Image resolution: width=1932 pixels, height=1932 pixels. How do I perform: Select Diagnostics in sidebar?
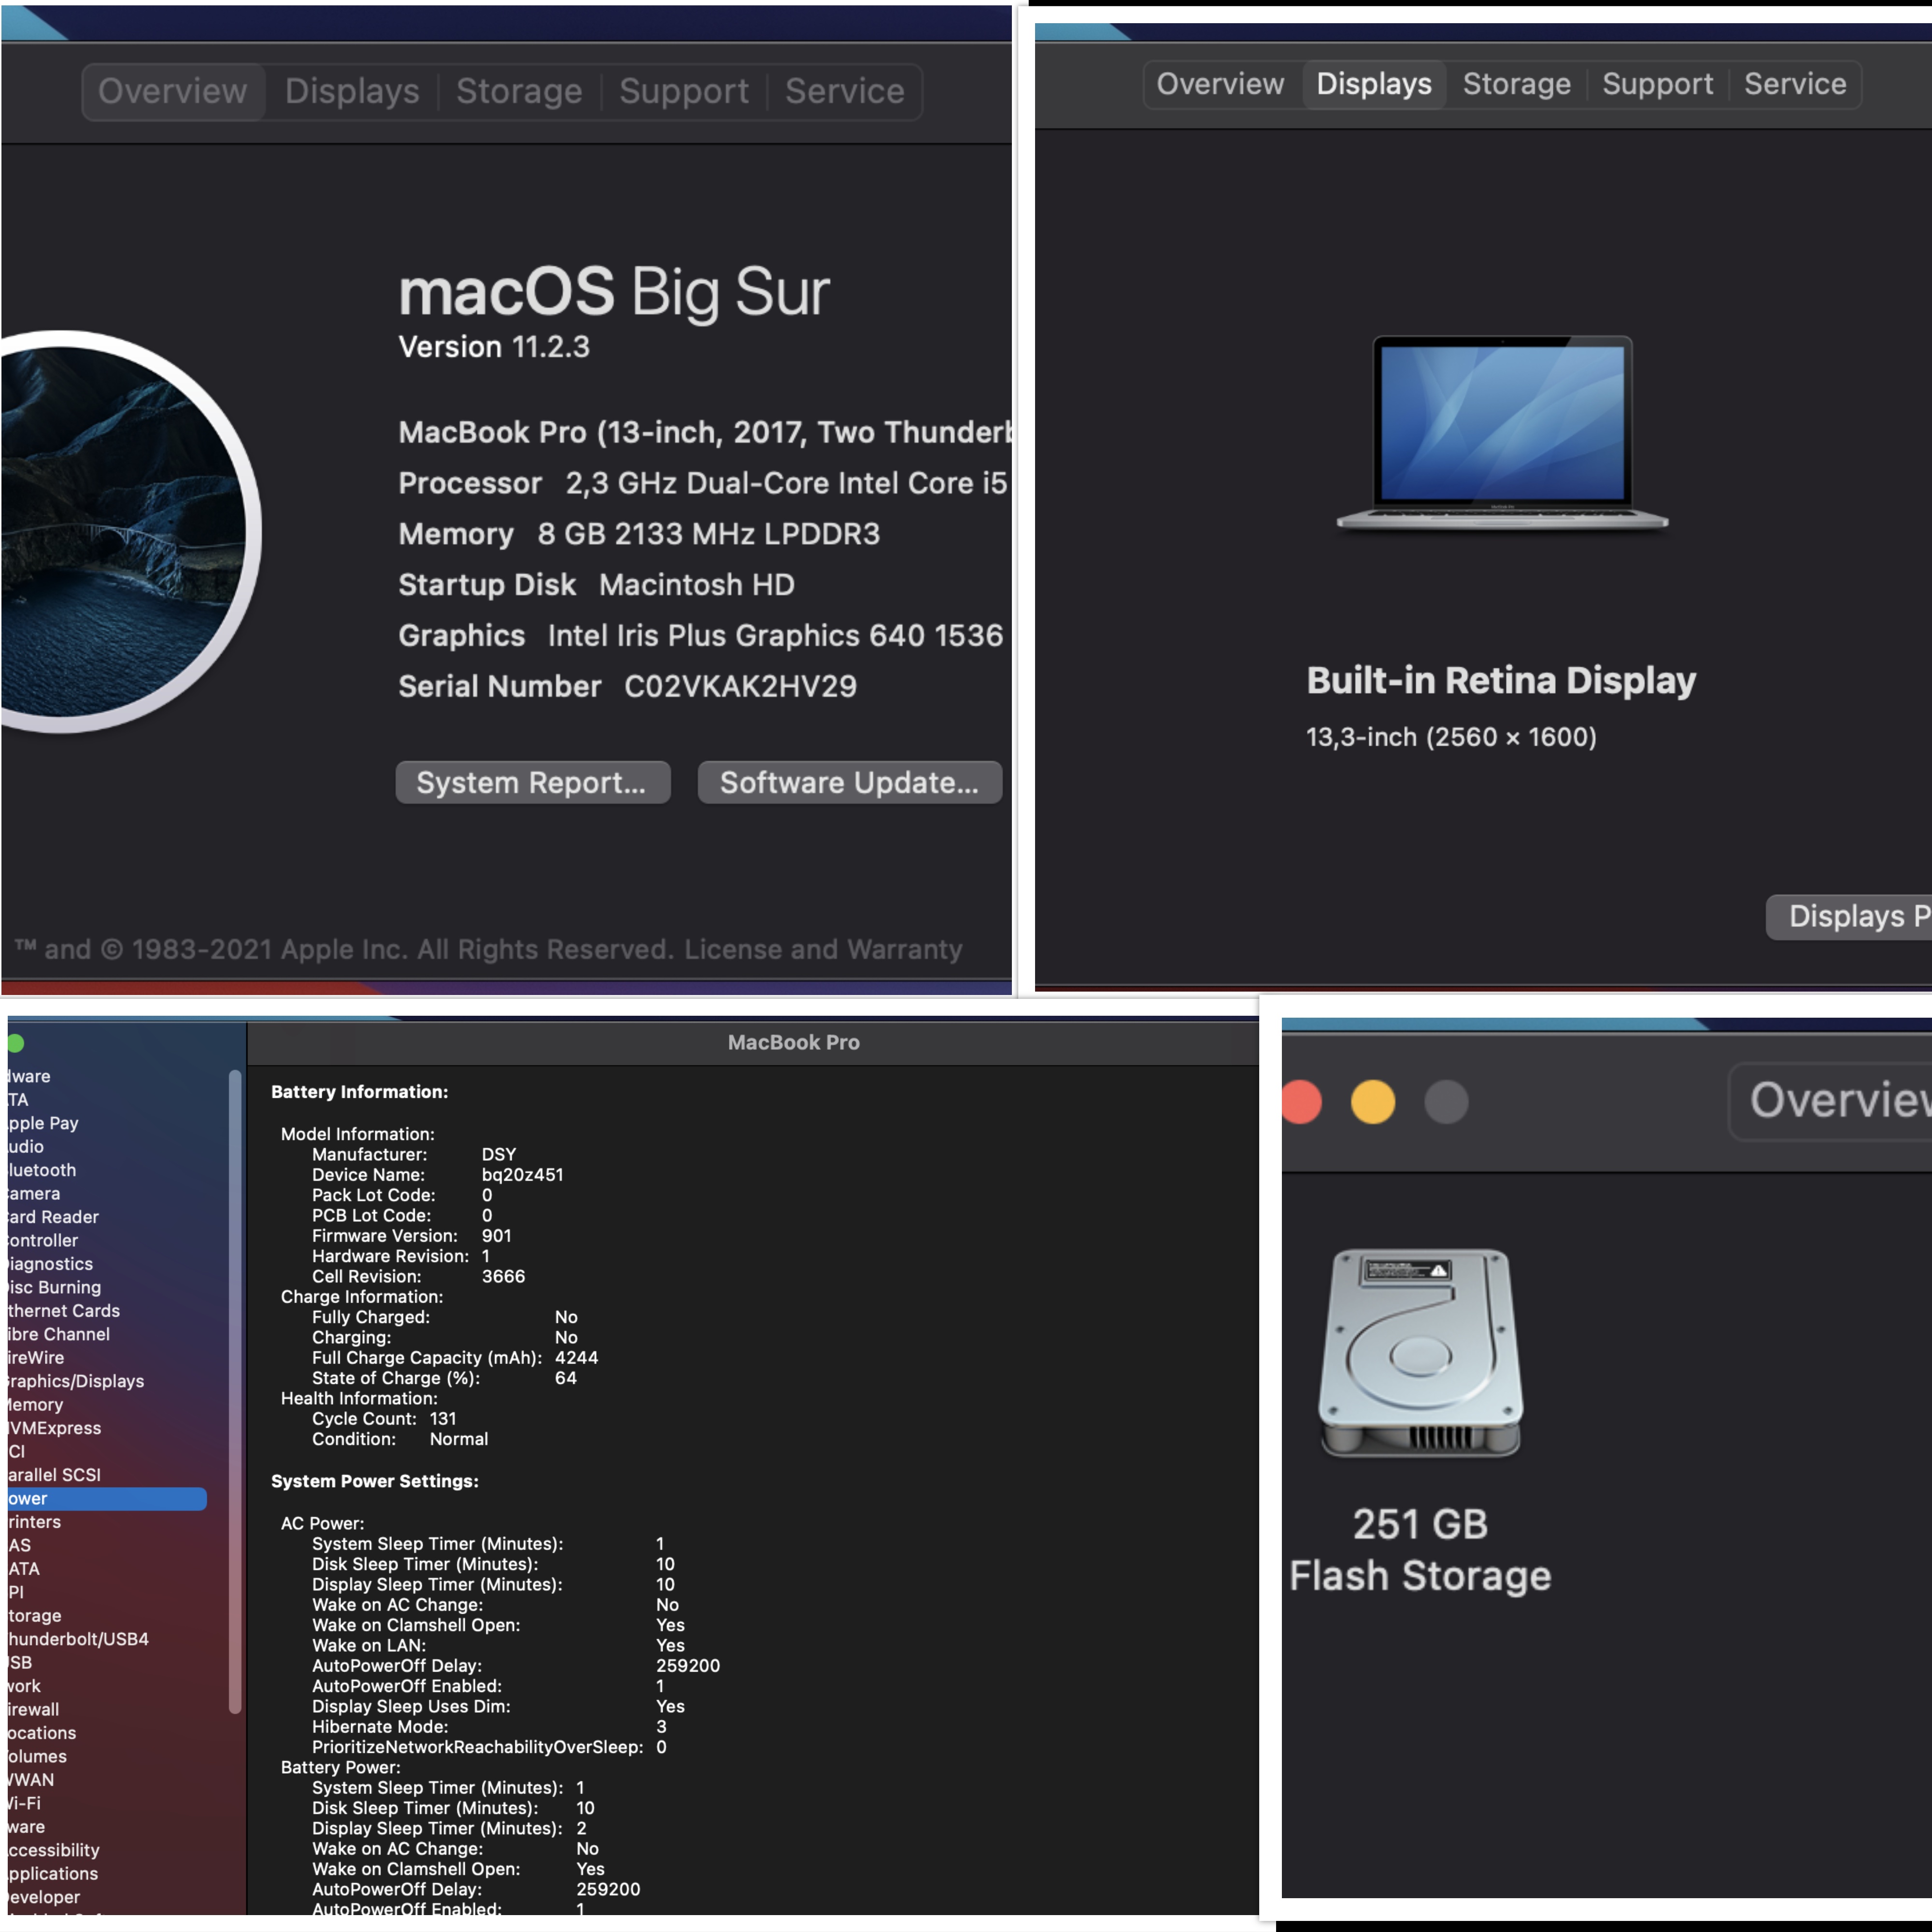50,1264
